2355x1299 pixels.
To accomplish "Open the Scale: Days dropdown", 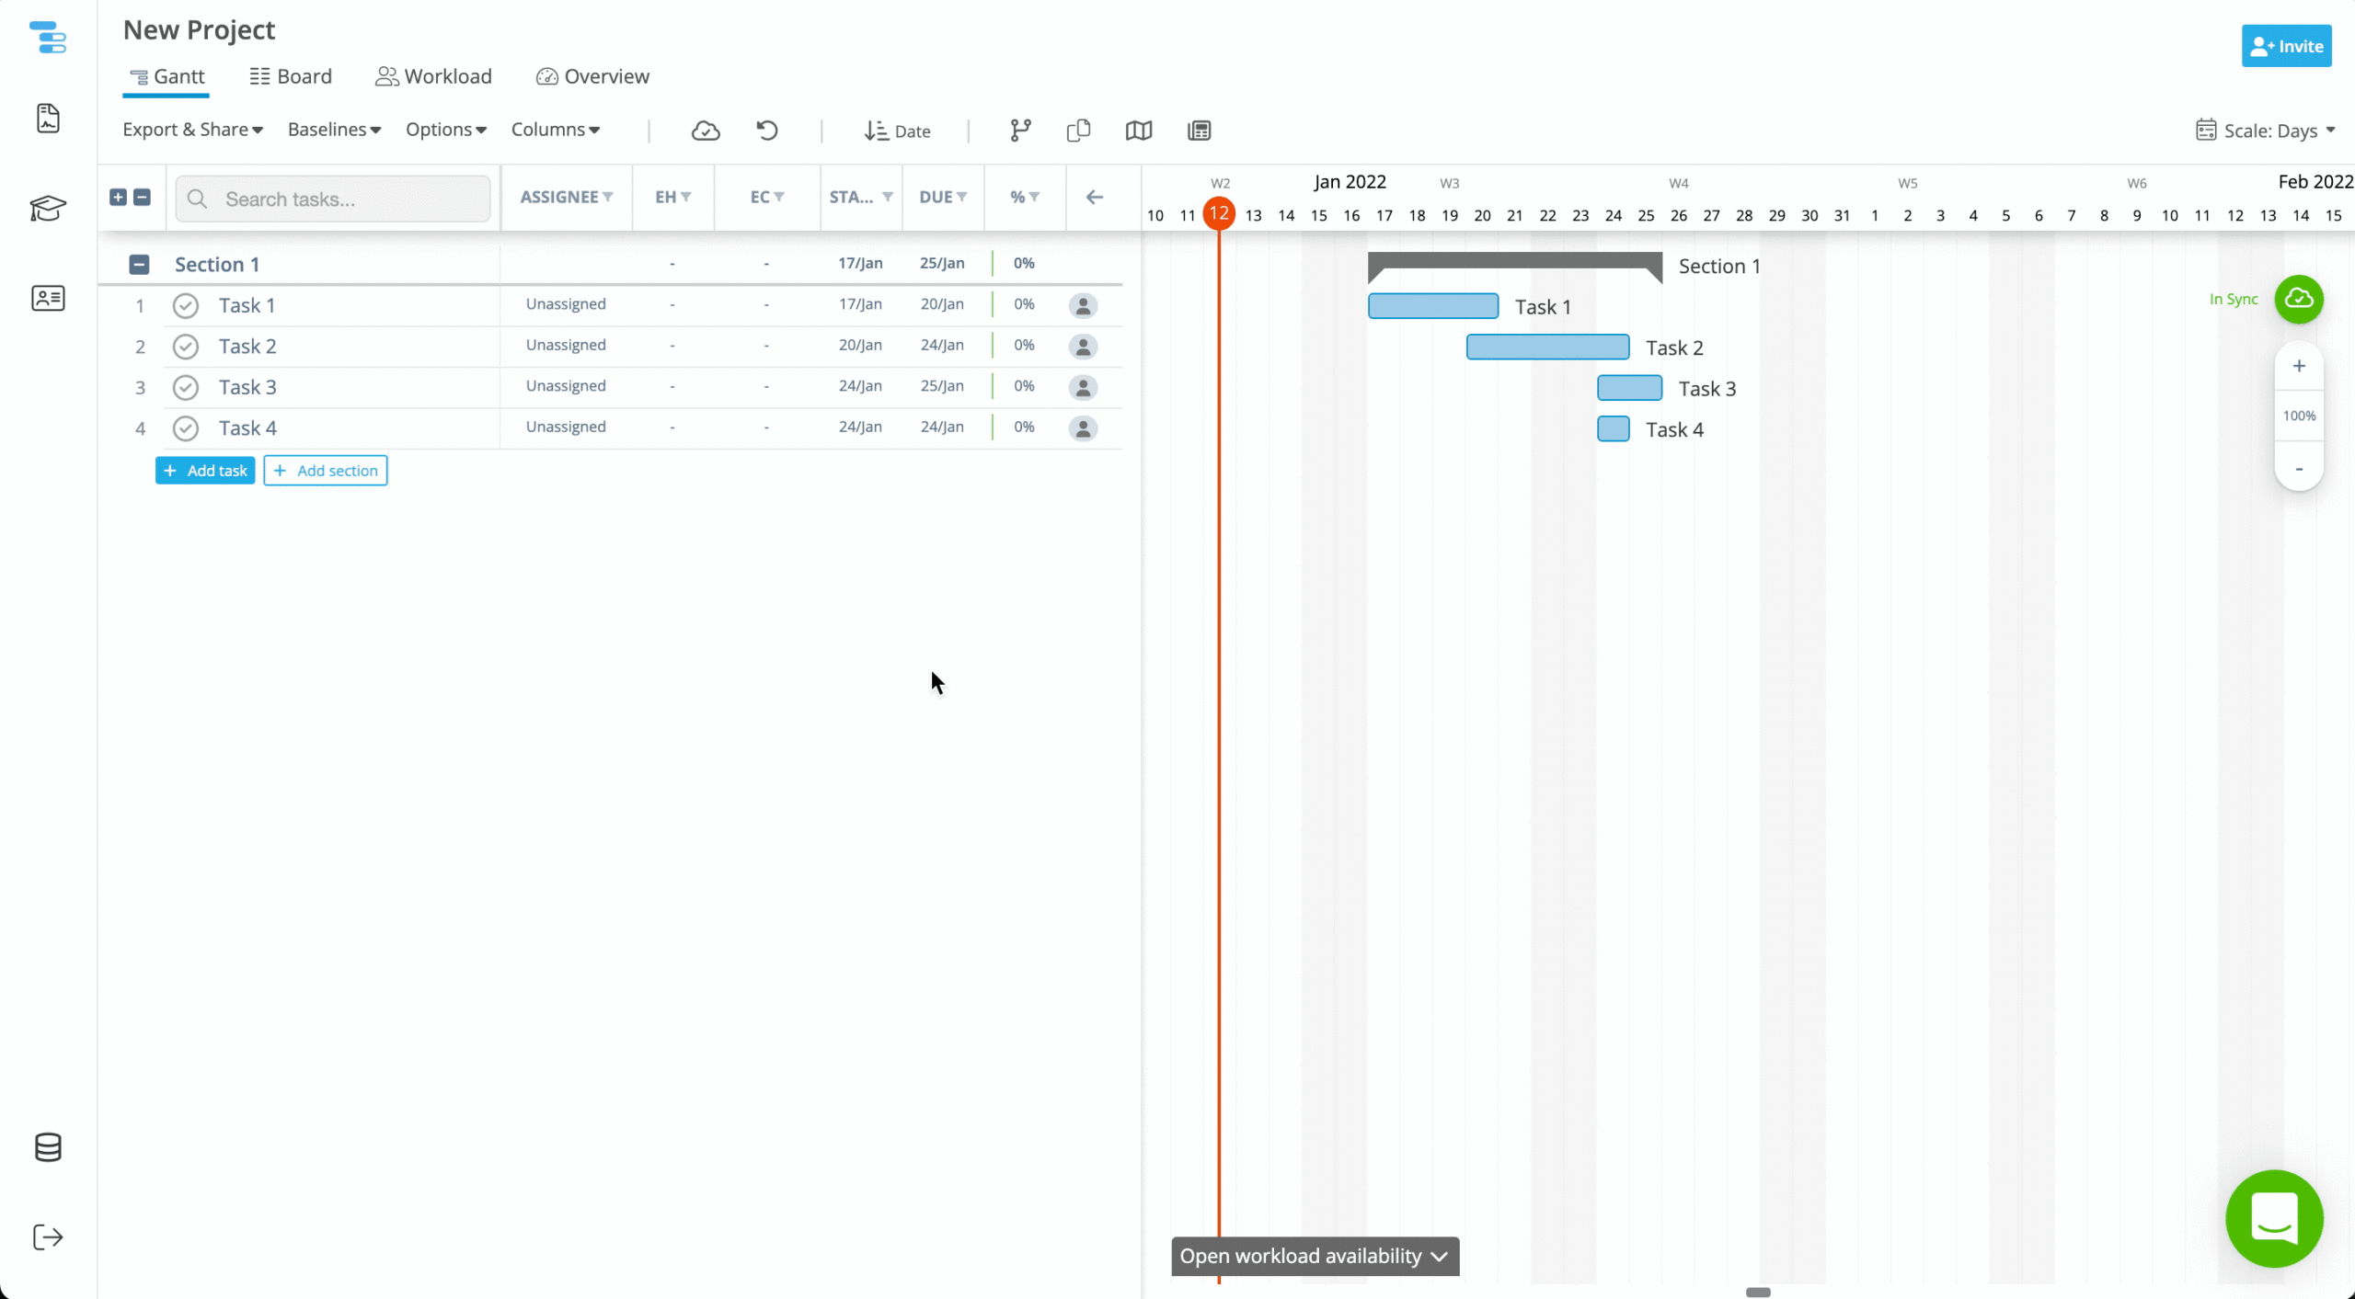I will click(x=2267, y=131).
